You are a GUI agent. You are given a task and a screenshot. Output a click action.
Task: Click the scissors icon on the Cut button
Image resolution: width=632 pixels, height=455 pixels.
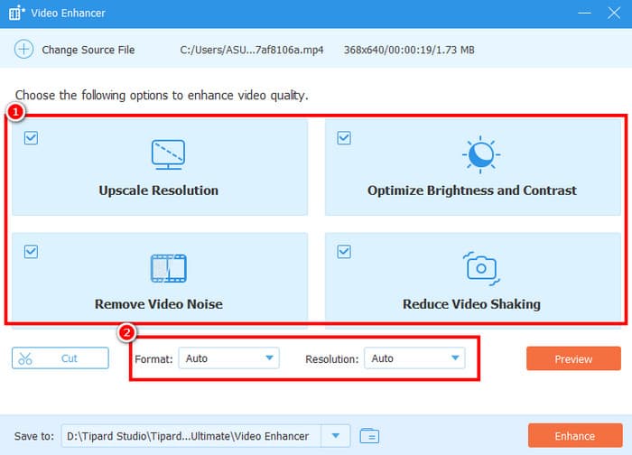point(25,358)
